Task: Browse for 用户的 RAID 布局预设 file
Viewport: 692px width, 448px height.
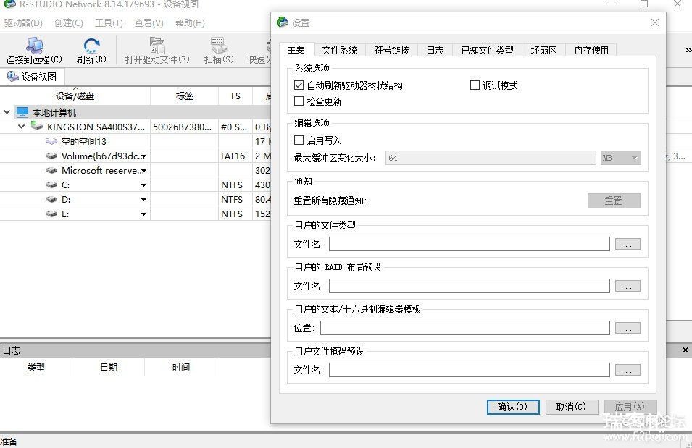Action: [x=628, y=286]
